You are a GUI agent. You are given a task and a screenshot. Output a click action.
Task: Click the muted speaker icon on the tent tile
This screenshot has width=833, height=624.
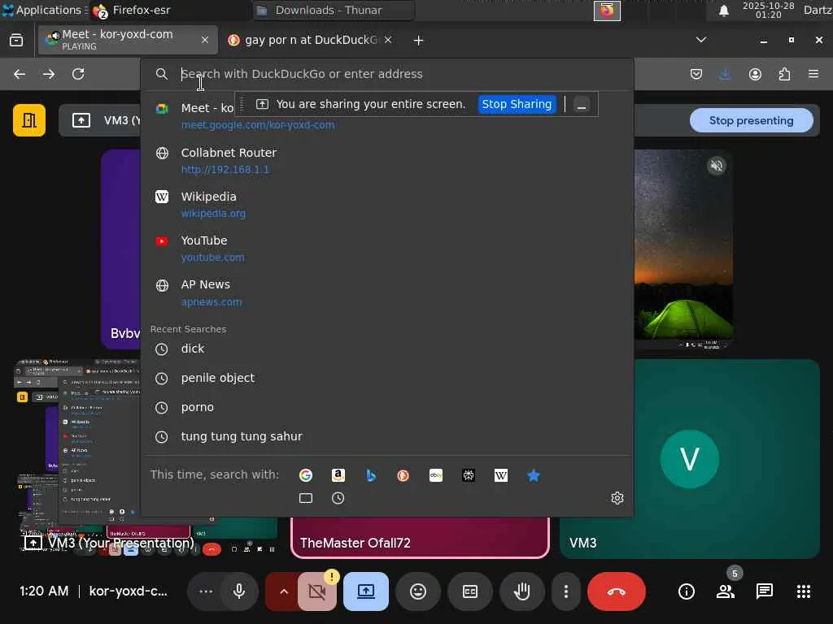(x=717, y=166)
